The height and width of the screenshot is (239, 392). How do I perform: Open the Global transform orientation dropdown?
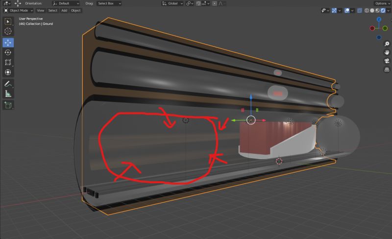pos(172,3)
